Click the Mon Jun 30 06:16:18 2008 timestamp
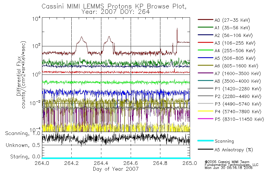This screenshot has width=279, height=176. point(228,168)
